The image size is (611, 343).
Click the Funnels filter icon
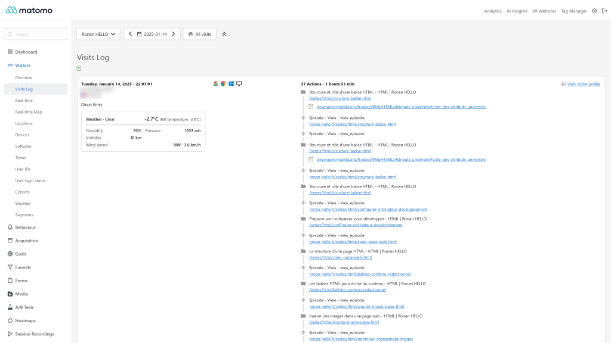(x=10, y=267)
